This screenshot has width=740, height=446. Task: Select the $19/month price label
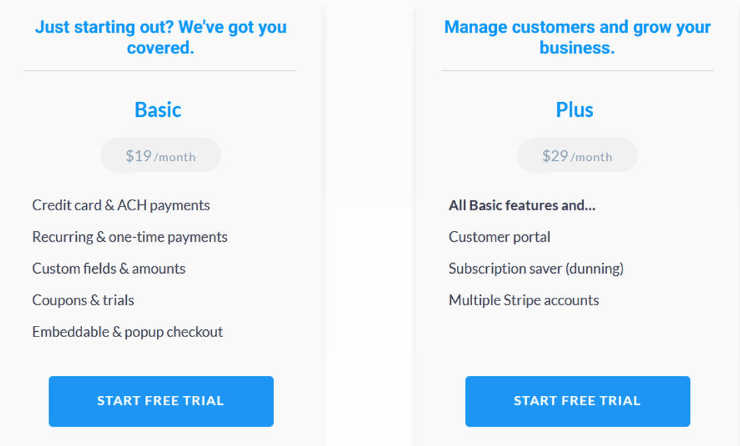click(160, 155)
